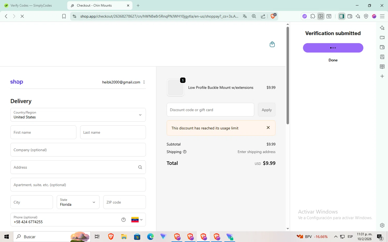Screen dimensions: 388x242
Task: Stop loading the page
Action: tap(22, 16)
